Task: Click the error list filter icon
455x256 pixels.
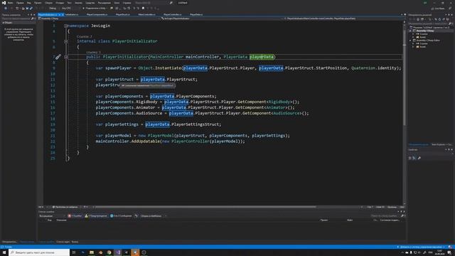Action: [136, 216]
